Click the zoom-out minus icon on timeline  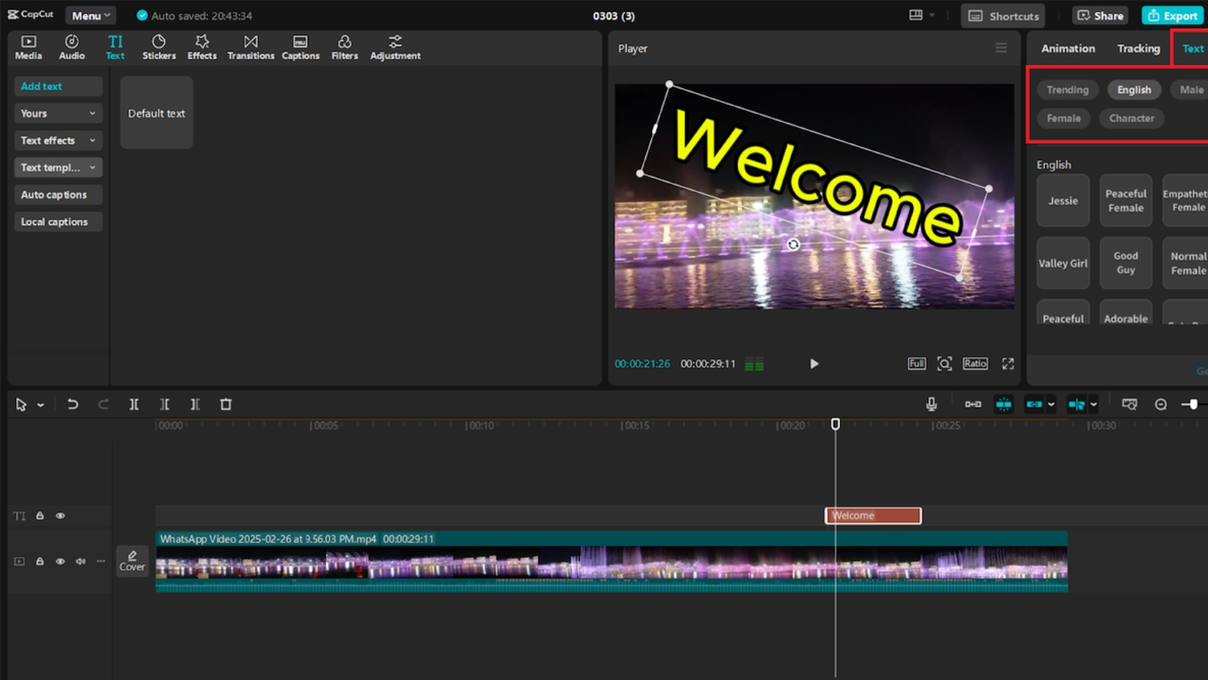(x=1161, y=404)
